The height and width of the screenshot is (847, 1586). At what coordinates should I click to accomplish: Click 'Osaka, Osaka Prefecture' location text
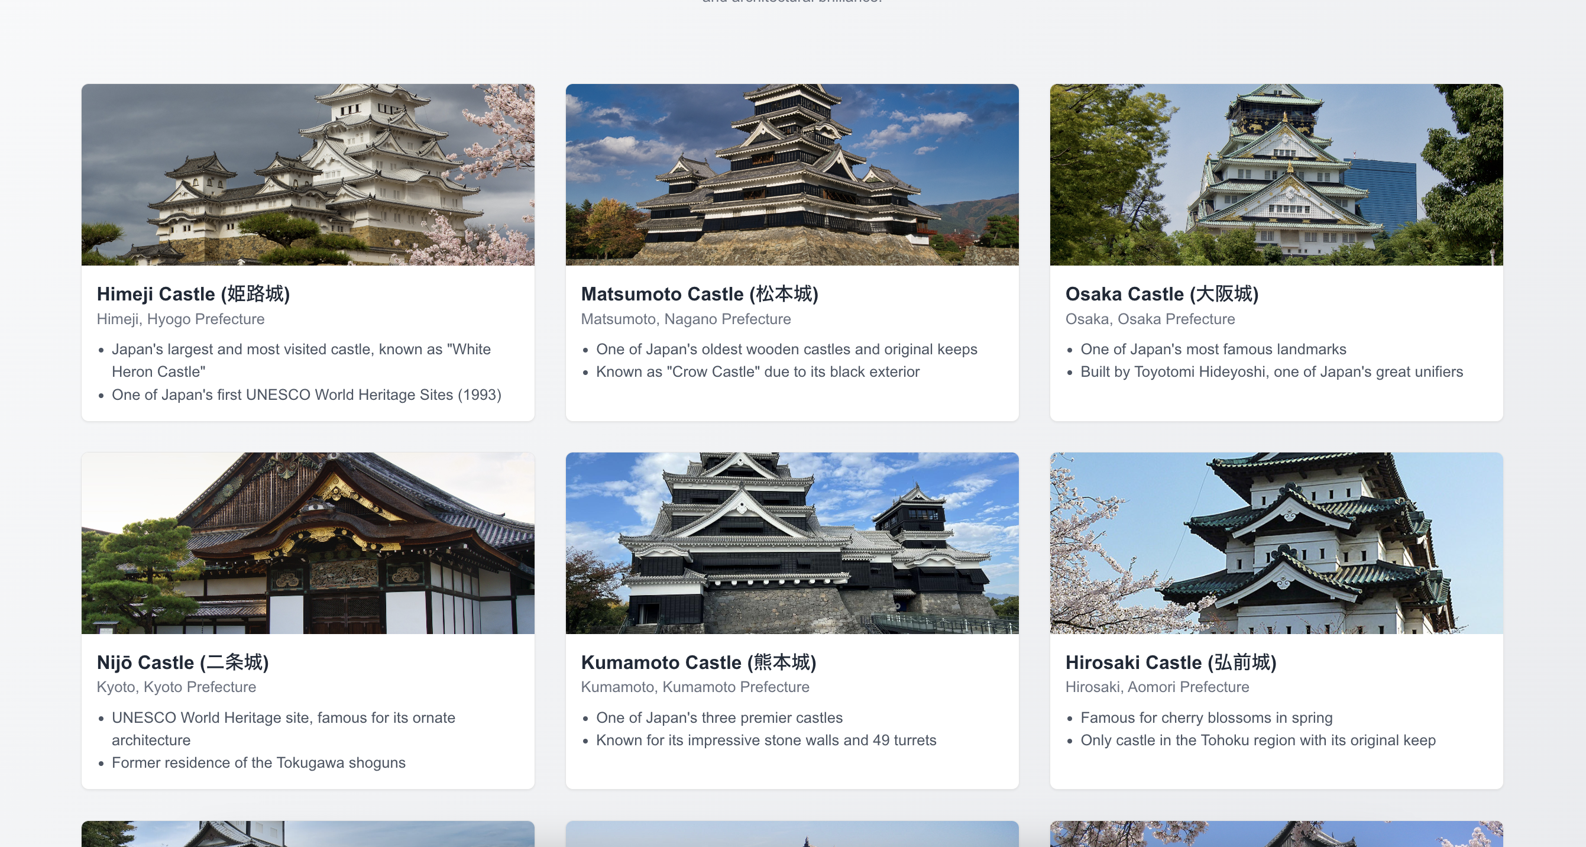[1150, 319]
